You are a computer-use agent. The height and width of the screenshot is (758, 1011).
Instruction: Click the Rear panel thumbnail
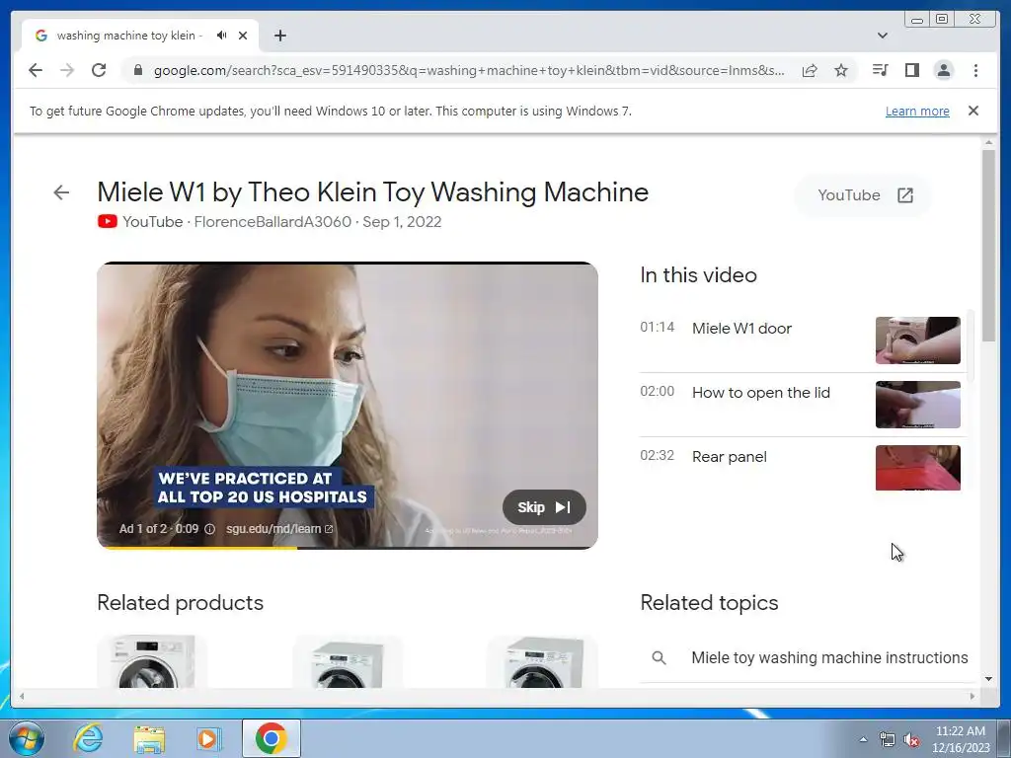click(917, 468)
